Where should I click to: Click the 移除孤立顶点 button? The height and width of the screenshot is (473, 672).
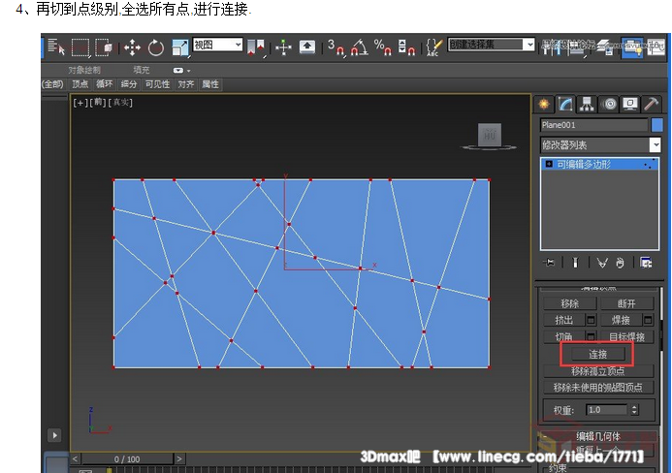(x=598, y=370)
